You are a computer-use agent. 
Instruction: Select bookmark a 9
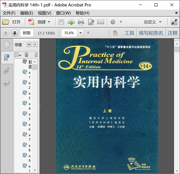pos(29,158)
